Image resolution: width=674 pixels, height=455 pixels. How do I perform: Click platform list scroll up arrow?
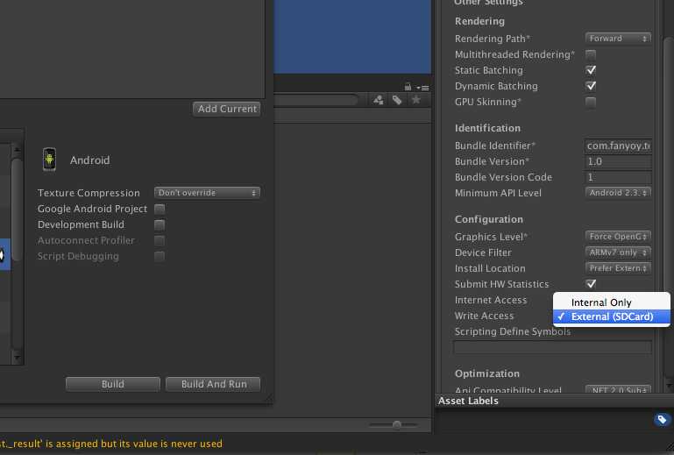click(x=17, y=150)
